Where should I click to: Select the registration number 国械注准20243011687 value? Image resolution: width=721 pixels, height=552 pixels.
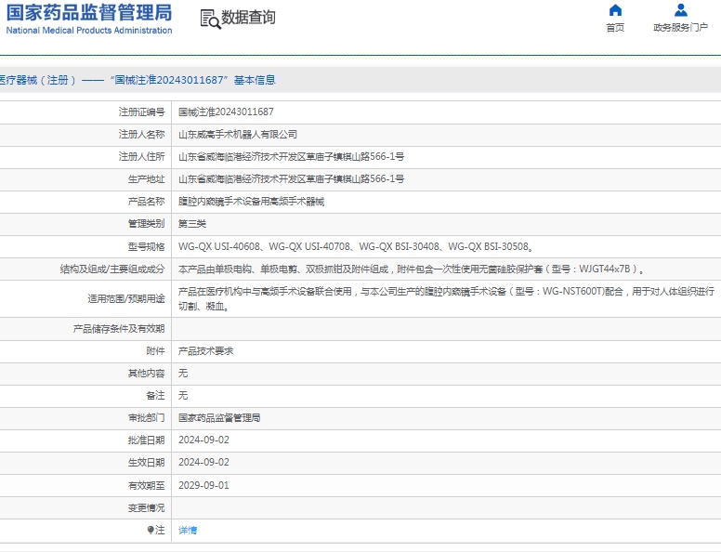pyautogui.click(x=226, y=112)
